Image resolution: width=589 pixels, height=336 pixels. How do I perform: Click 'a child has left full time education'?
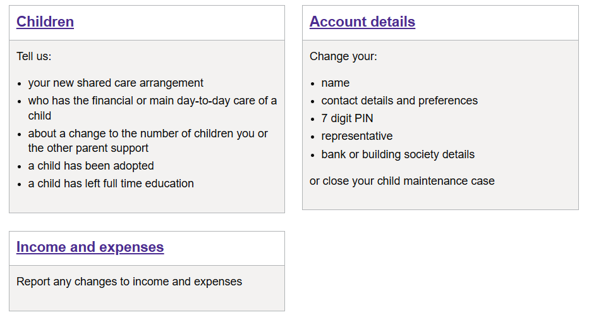[x=111, y=184]
